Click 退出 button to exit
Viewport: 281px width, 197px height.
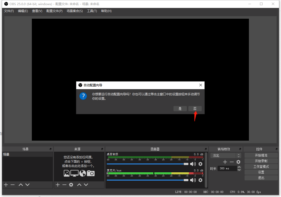pos(261,178)
